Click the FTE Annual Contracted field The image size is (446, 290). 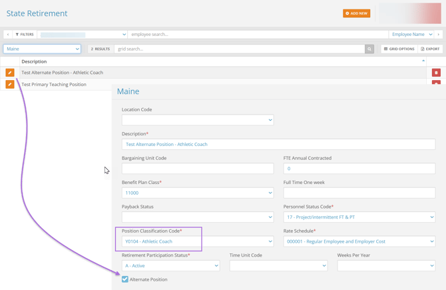click(359, 169)
